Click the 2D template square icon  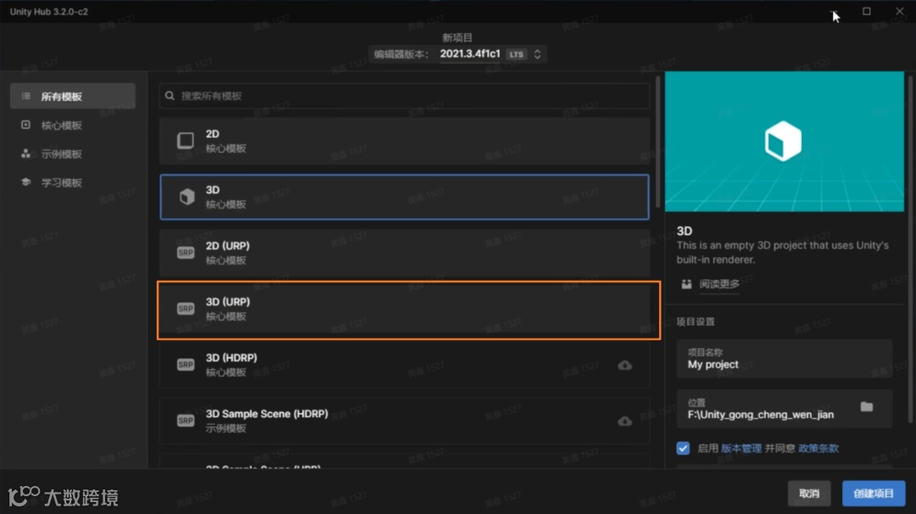point(186,140)
